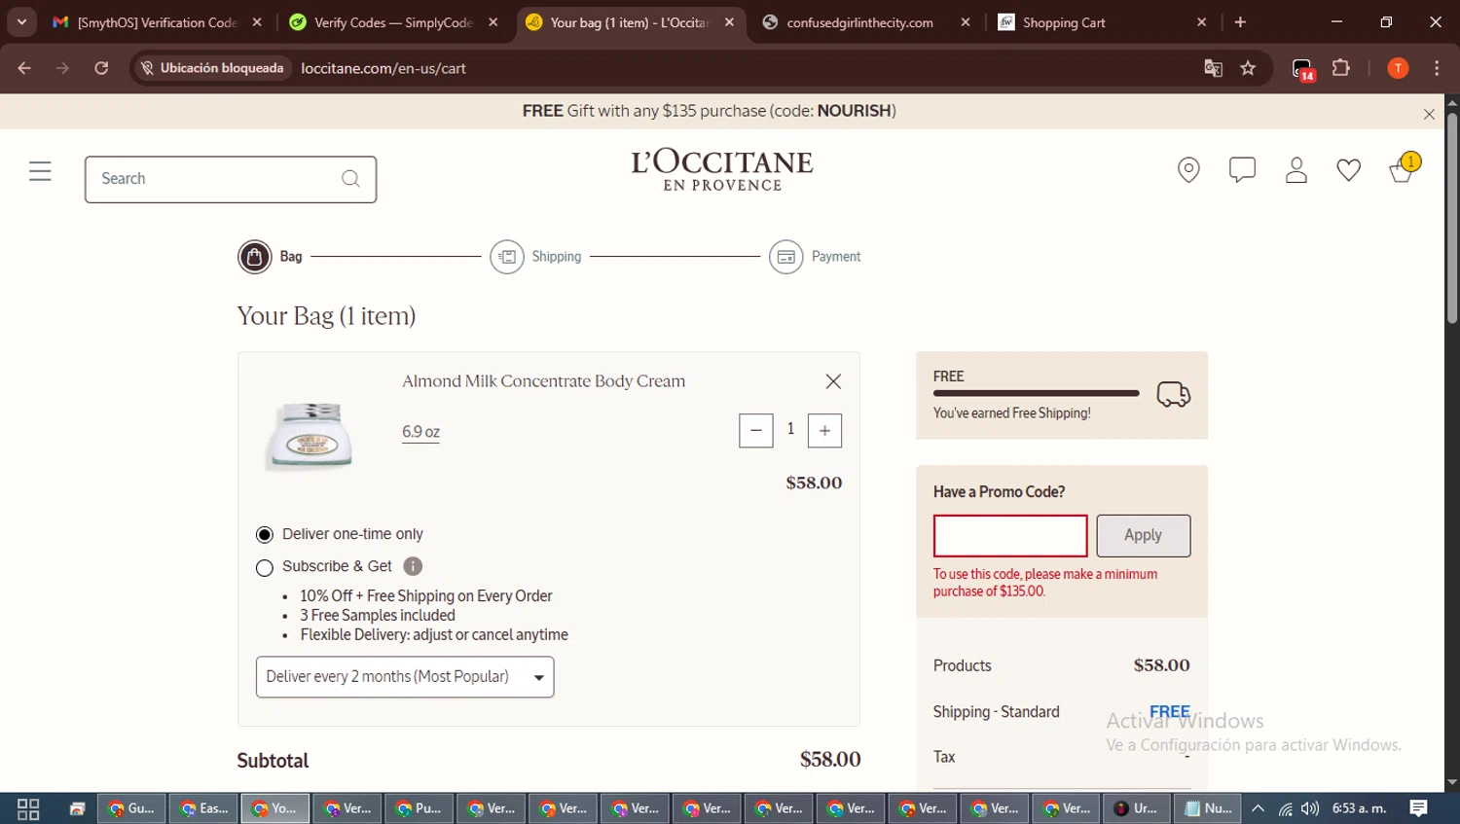
Task: Click the browser address bar URL
Action: (x=383, y=68)
